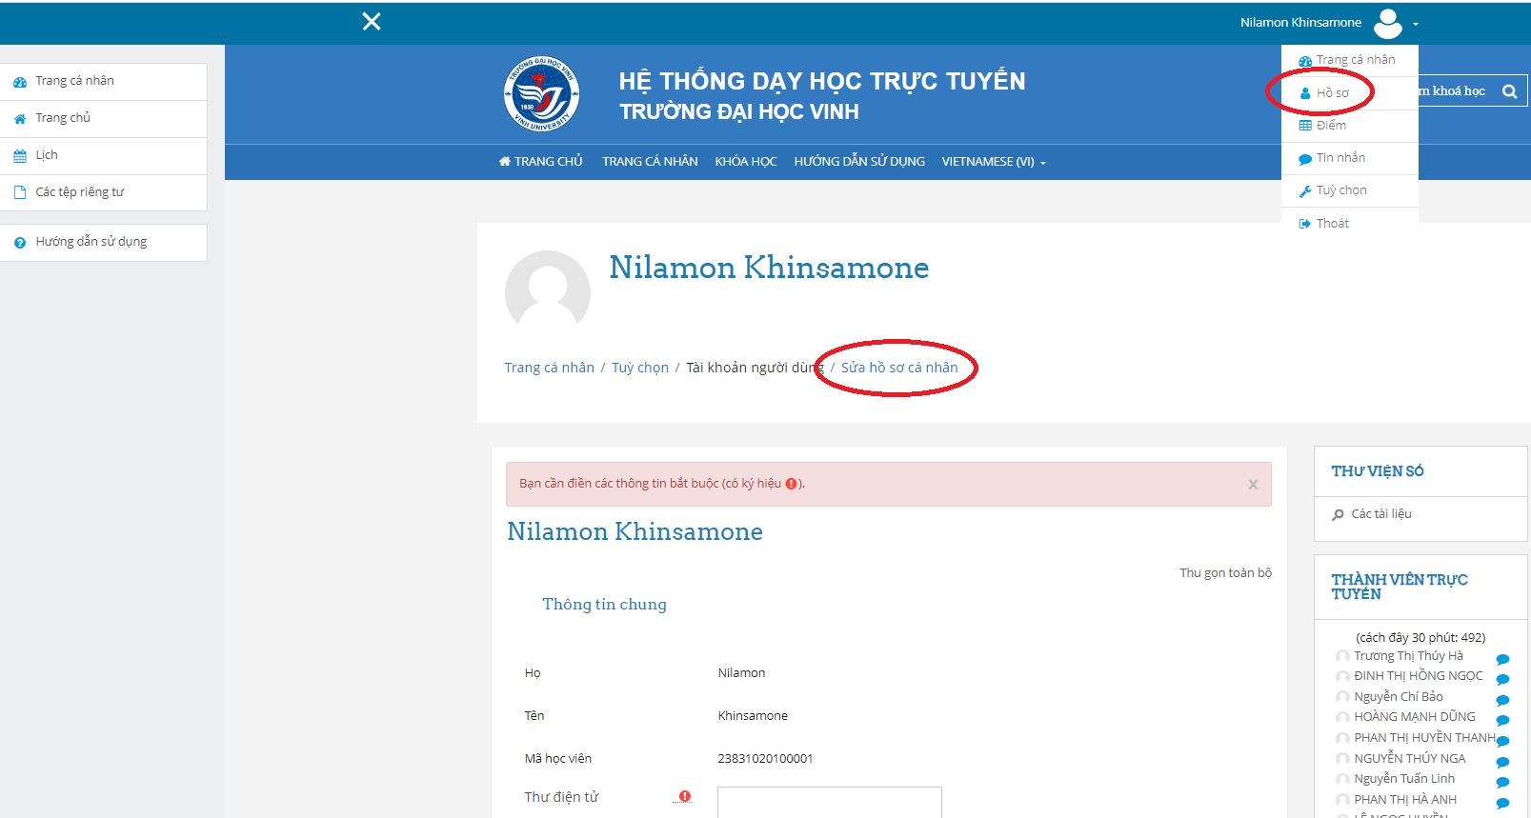Click the Vinh University logo
Image resolution: width=1531 pixels, height=818 pixels.
click(541, 93)
